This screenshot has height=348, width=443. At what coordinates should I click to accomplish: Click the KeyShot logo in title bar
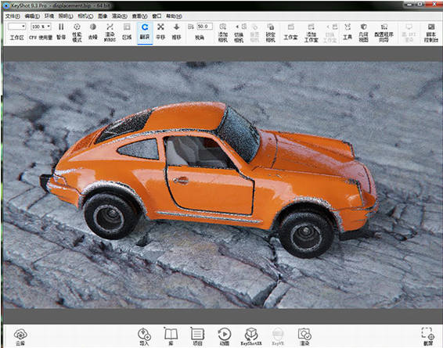coord(6,5)
